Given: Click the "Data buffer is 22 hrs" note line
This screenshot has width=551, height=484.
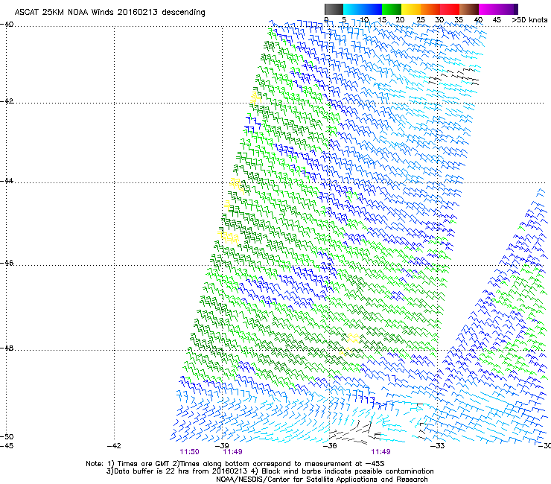Looking at the screenshot, I should click(270, 471).
